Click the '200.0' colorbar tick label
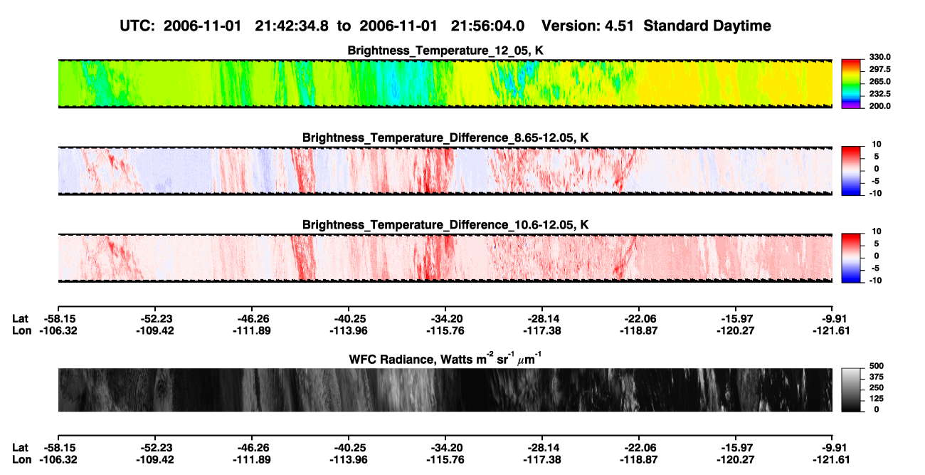Image resolution: width=925 pixels, height=475 pixels. click(879, 105)
